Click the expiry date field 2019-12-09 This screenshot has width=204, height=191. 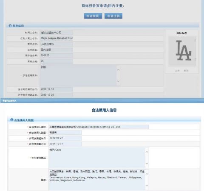[x=57, y=95]
